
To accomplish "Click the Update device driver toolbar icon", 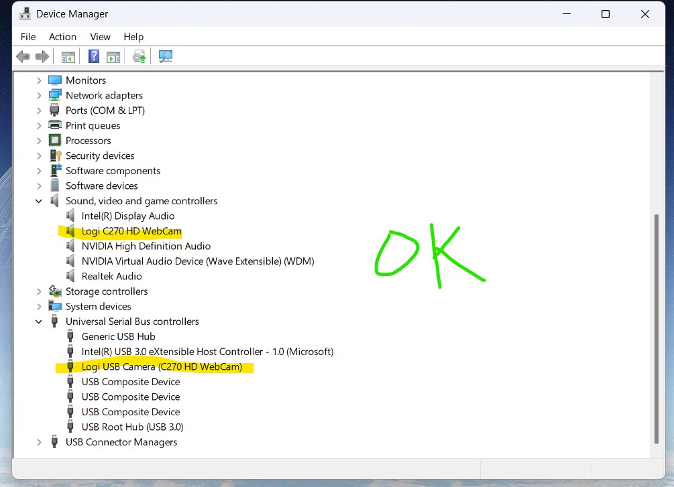I will [139, 57].
